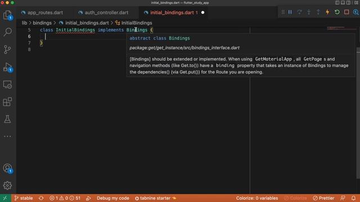Image resolution: width=360 pixels, height=202 pixels.
Task: Open the Explorer view in activity bar
Action: (7, 15)
